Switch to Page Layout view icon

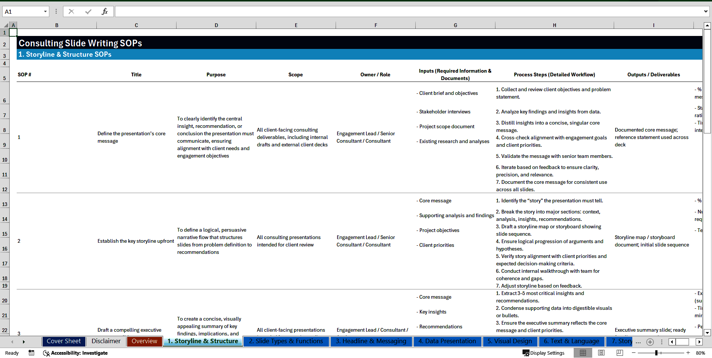tap(601, 353)
